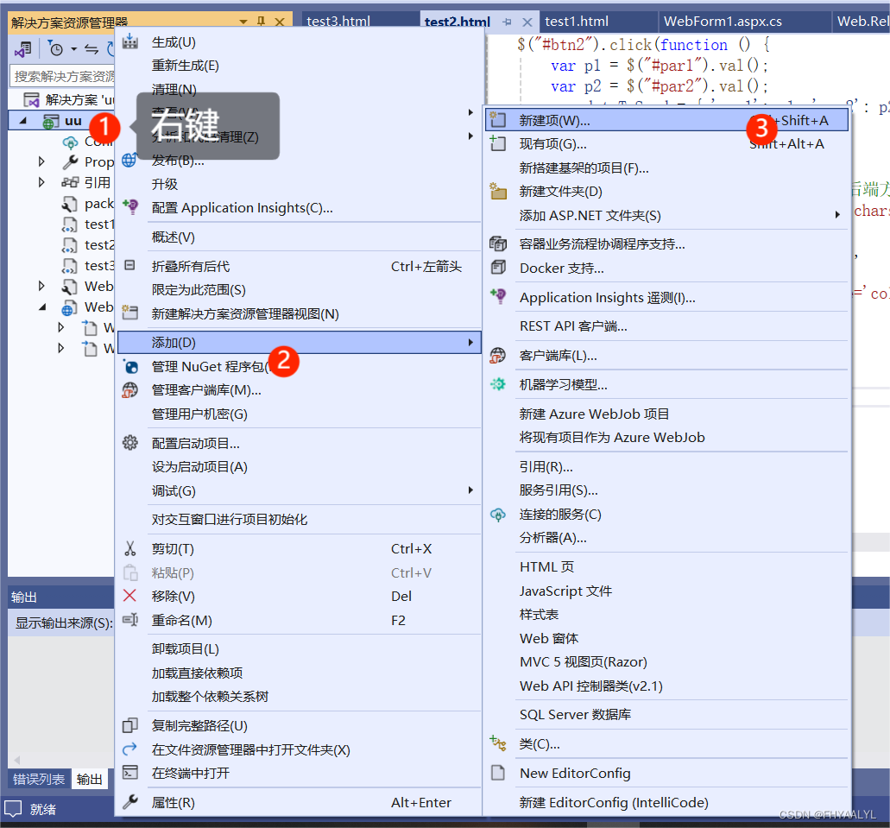Click the Connected Services (连接的服务) icon
This screenshot has width=890, height=828.
click(x=498, y=515)
